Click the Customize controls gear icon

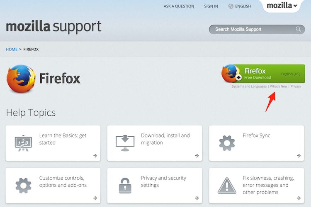(23, 185)
